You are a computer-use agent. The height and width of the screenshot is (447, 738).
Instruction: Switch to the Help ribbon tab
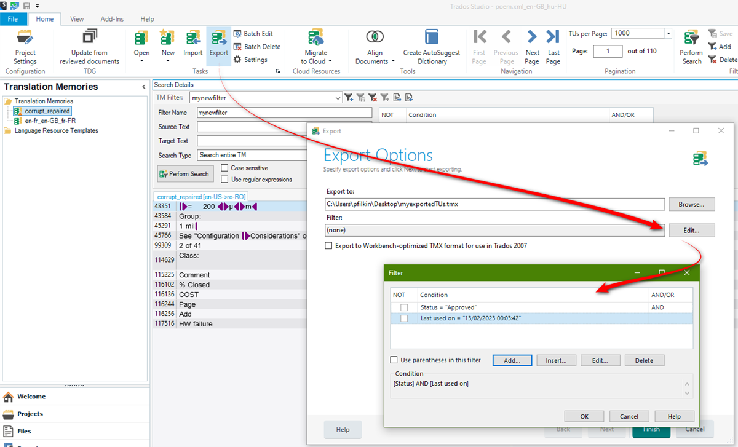(148, 19)
